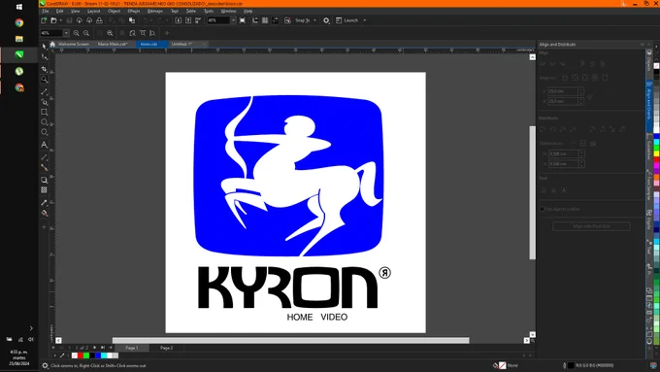
Task: Open the Launch dropdown arrow
Action: pos(365,20)
